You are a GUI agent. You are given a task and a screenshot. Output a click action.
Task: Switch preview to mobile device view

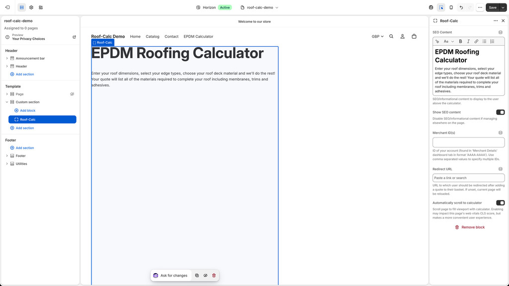click(x=451, y=7)
